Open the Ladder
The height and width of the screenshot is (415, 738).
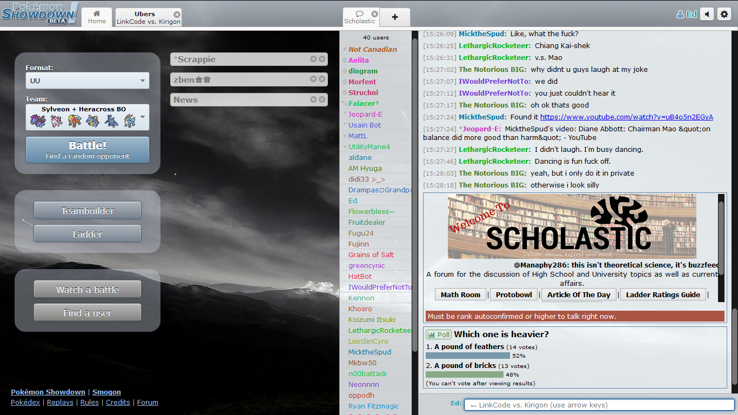pyautogui.click(x=88, y=234)
